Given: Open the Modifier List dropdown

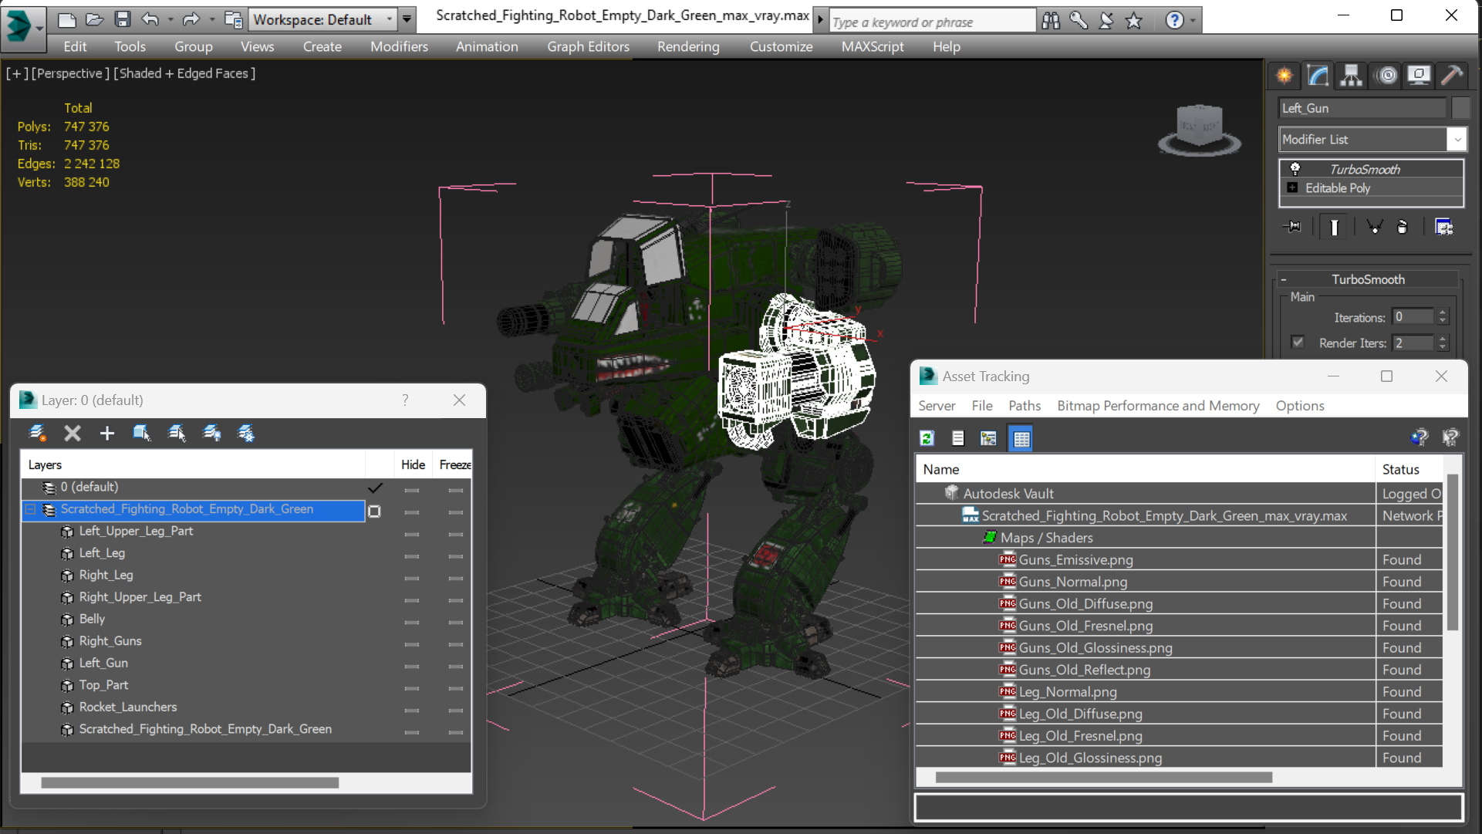Looking at the screenshot, I should pyautogui.click(x=1457, y=140).
